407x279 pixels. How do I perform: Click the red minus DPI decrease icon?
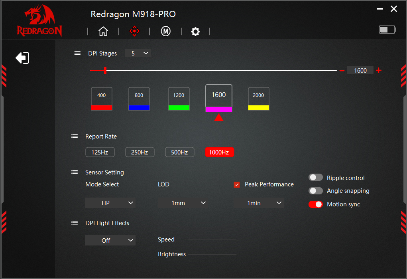342,71
